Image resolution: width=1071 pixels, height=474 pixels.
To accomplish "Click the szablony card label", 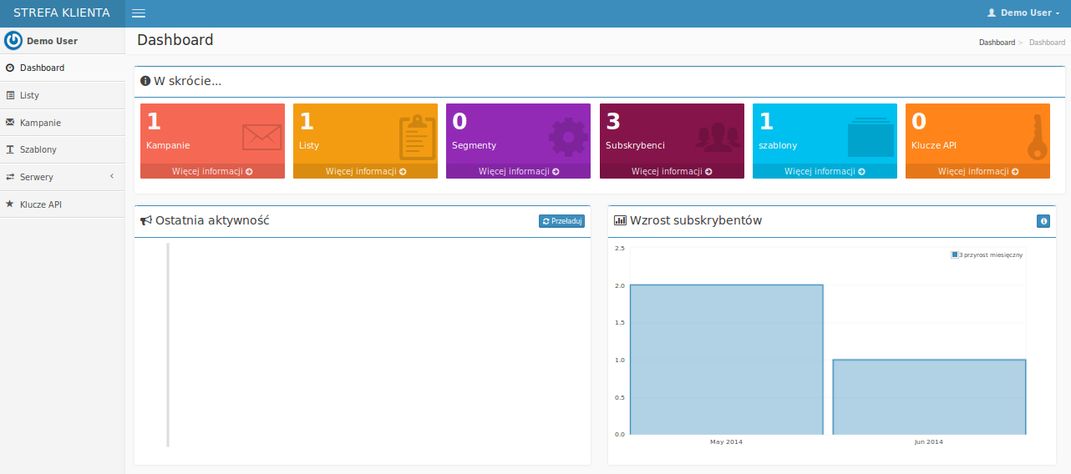I will pos(778,145).
